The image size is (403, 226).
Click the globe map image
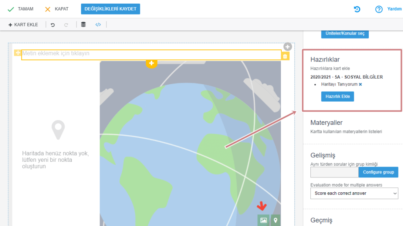tap(190, 143)
